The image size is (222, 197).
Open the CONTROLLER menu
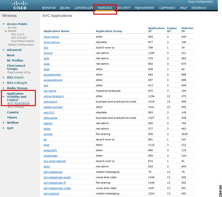pyautogui.click(x=84, y=8)
